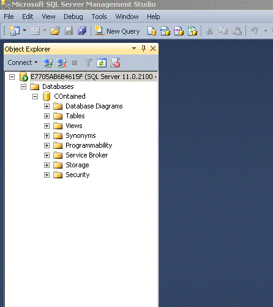Expand the Programmability folder
This screenshot has width=273, height=307.
pyautogui.click(x=47, y=145)
